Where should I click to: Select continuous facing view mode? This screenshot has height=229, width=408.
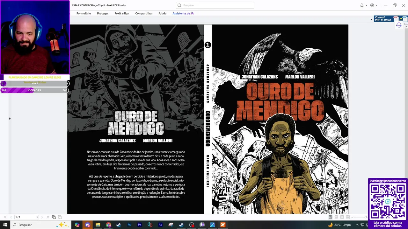348,217
